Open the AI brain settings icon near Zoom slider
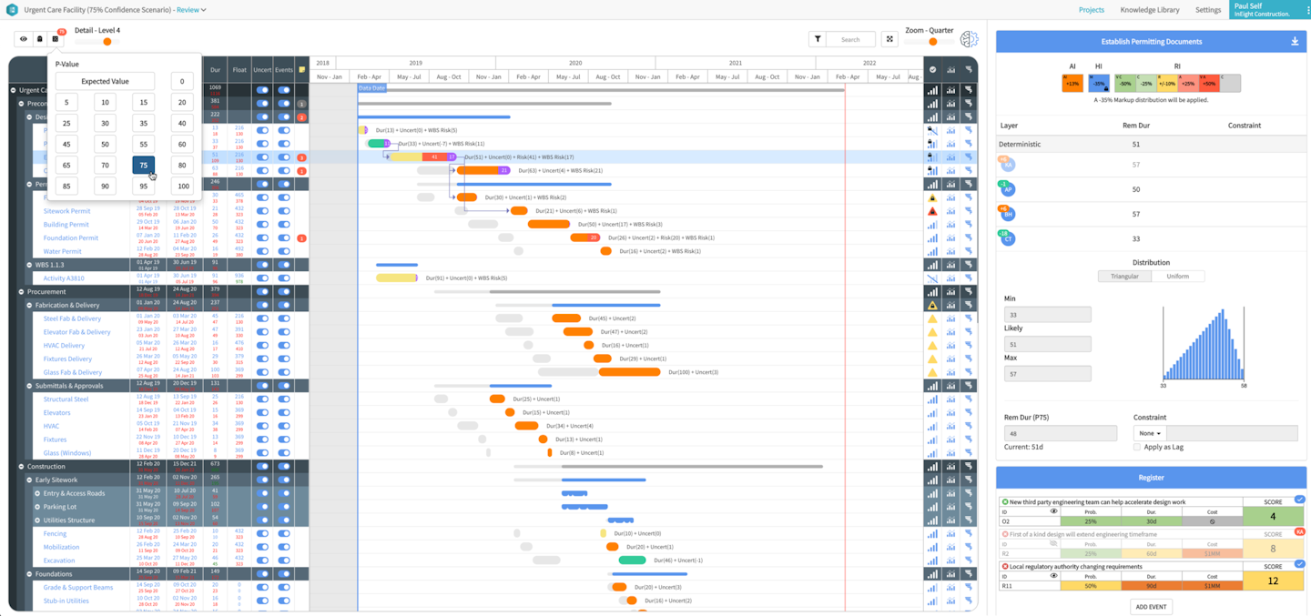The image size is (1311, 616). point(969,38)
